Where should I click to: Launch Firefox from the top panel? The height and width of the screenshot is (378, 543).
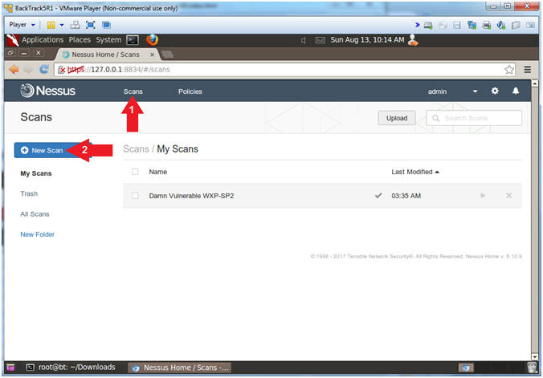153,39
